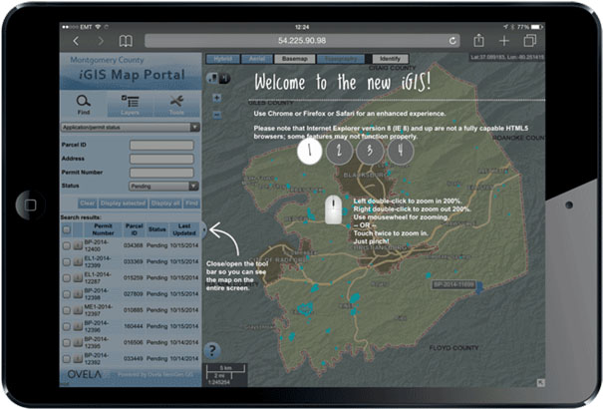Check the select-all header checkbox
Screen dimensions: 603x409
click(x=67, y=229)
